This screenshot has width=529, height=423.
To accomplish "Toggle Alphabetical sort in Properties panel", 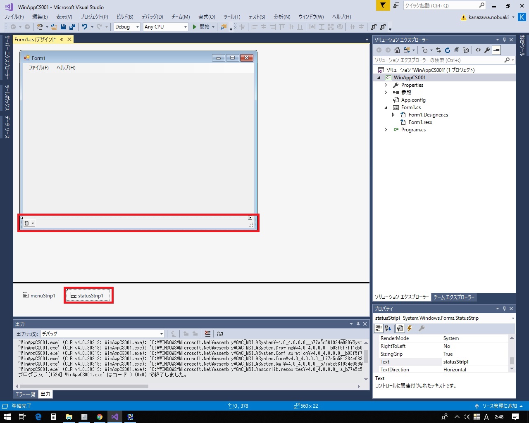I will coord(388,328).
